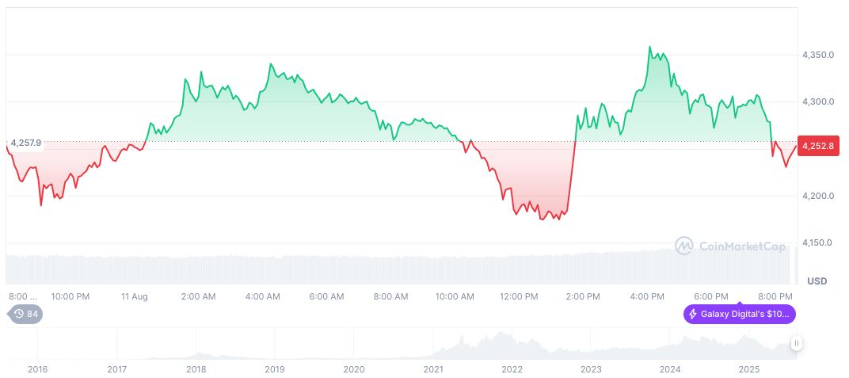Image resolution: width=849 pixels, height=378 pixels.
Task: Click 2016 on the timeline navigator
Action: click(x=37, y=369)
